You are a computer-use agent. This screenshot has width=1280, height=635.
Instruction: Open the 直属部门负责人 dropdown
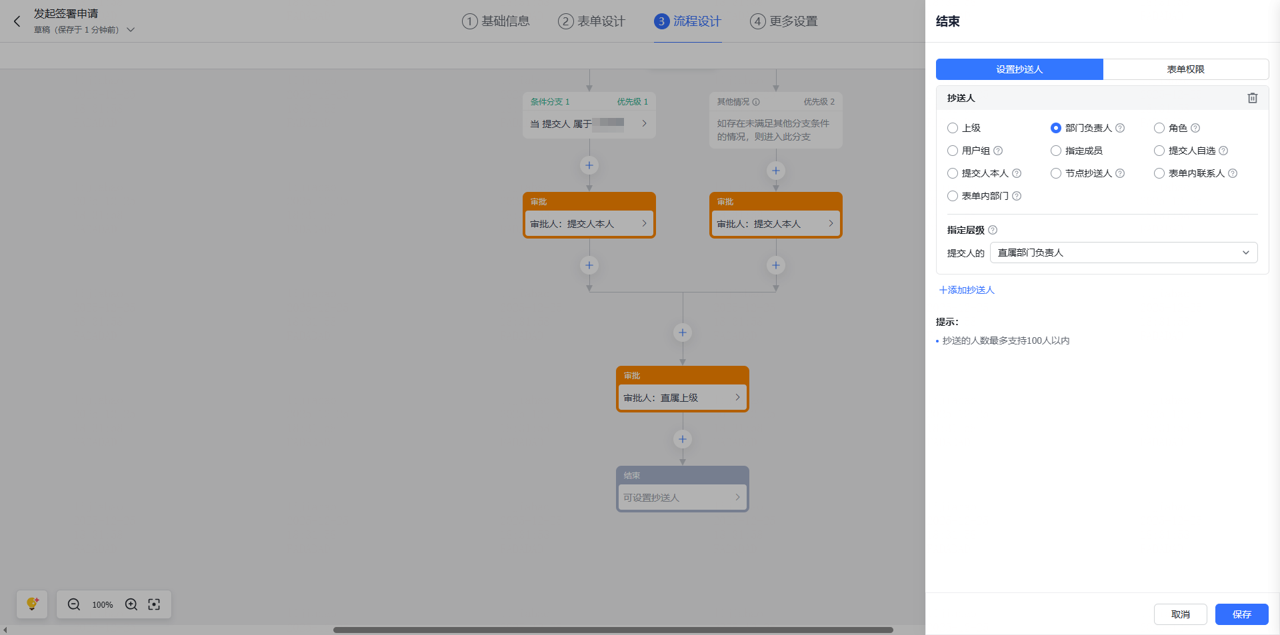tap(1123, 253)
